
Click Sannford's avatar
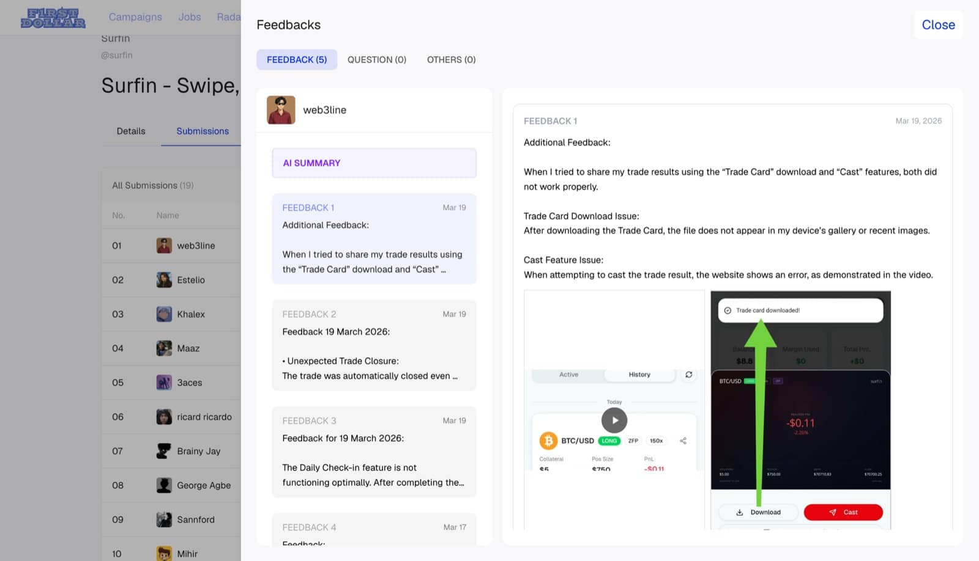pos(164,519)
